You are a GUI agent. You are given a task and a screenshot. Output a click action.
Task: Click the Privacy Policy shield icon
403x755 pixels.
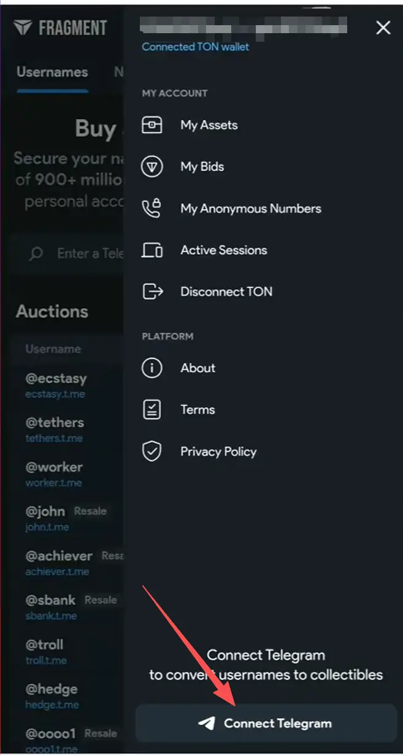click(x=152, y=452)
